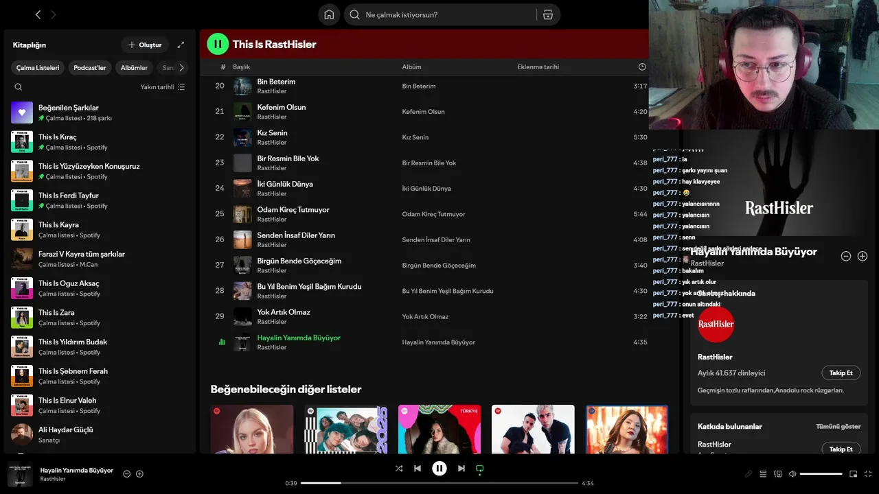Open the mini player icon

point(854,474)
